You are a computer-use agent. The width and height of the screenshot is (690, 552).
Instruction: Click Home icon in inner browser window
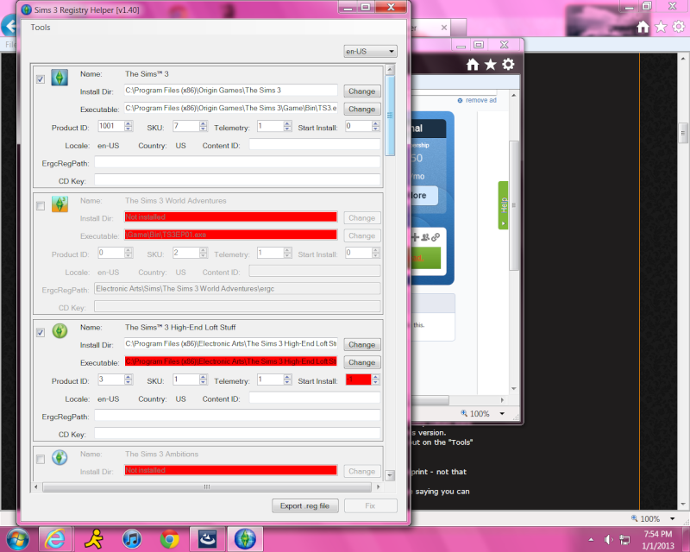[x=473, y=65]
